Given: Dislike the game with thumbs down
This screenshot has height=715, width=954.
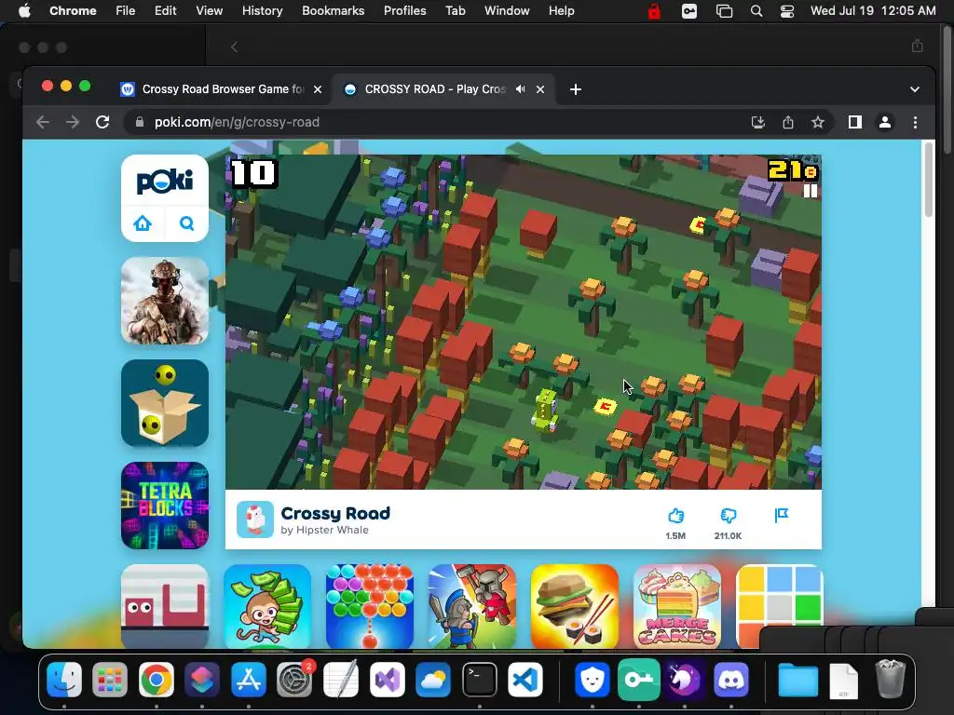Looking at the screenshot, I should tap(729, 516).
